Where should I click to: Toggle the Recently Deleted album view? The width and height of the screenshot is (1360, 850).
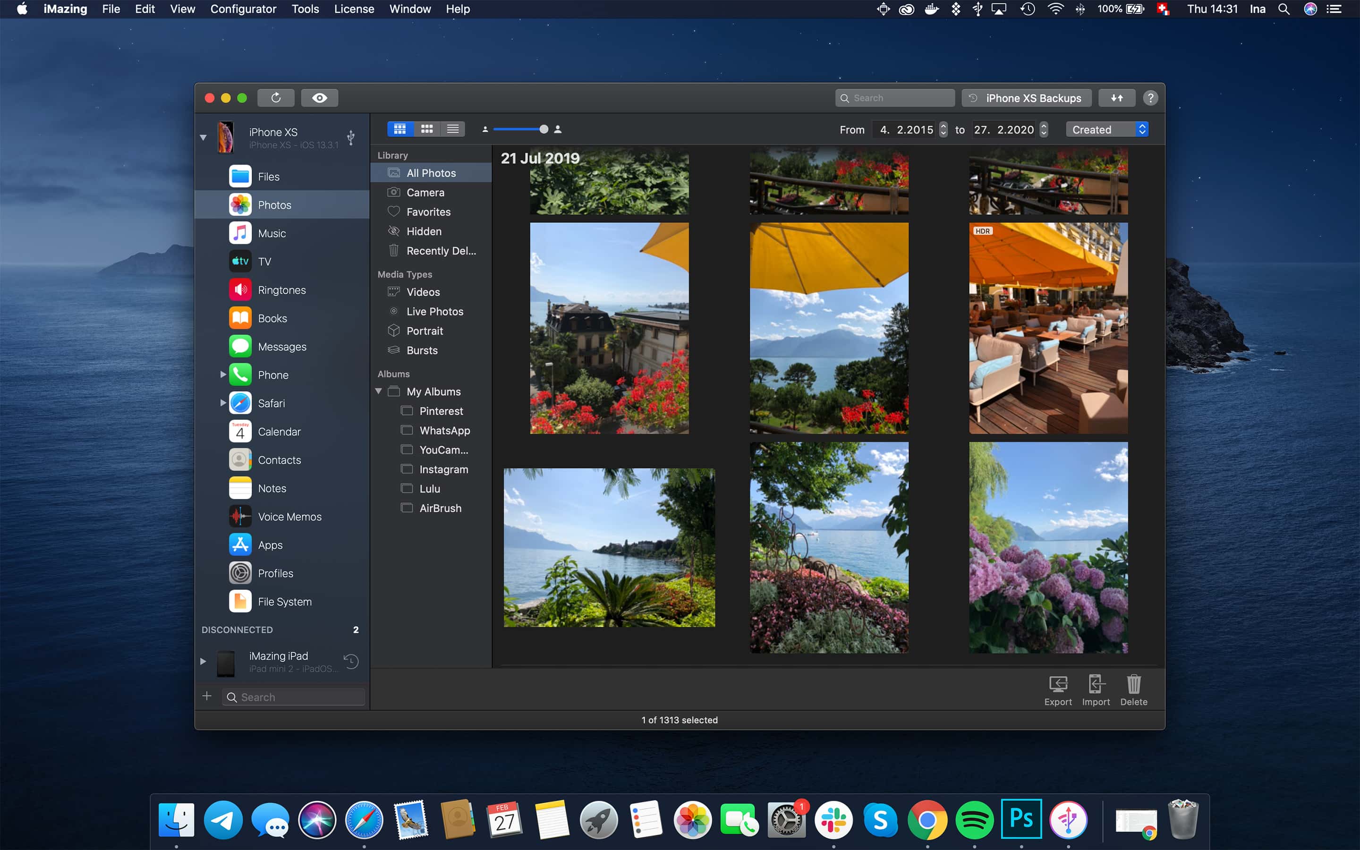tap(441, 251)
